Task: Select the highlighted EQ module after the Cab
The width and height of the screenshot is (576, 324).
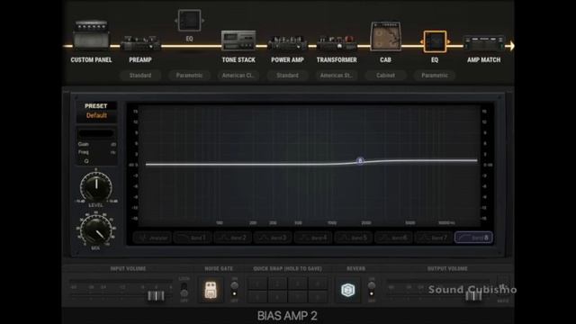Action: tap(435, 41)
